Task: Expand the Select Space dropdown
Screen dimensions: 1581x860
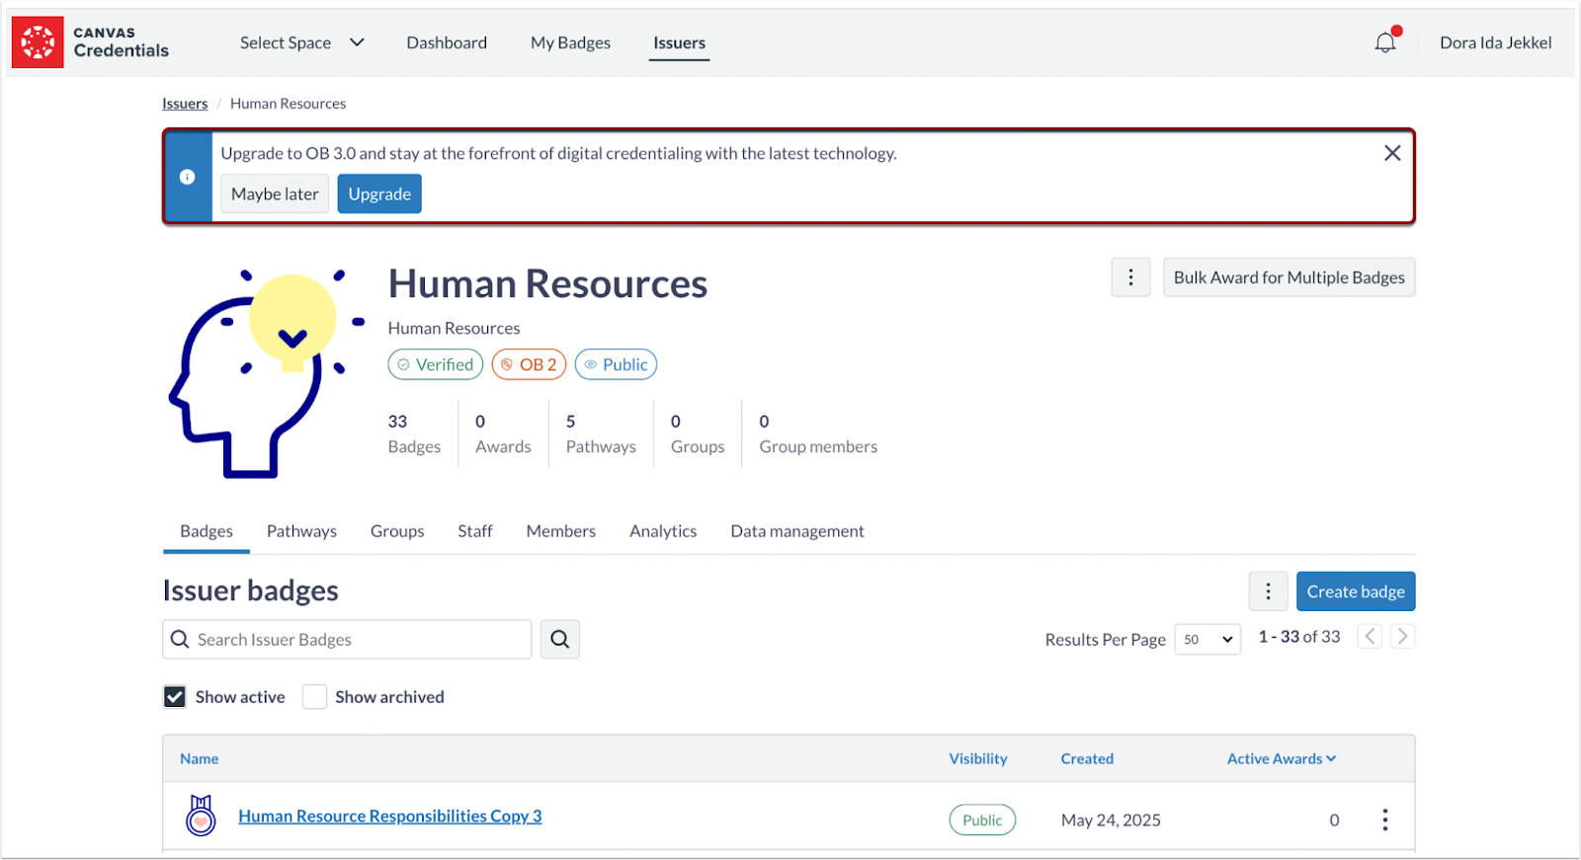Action: tap(301, 42)
